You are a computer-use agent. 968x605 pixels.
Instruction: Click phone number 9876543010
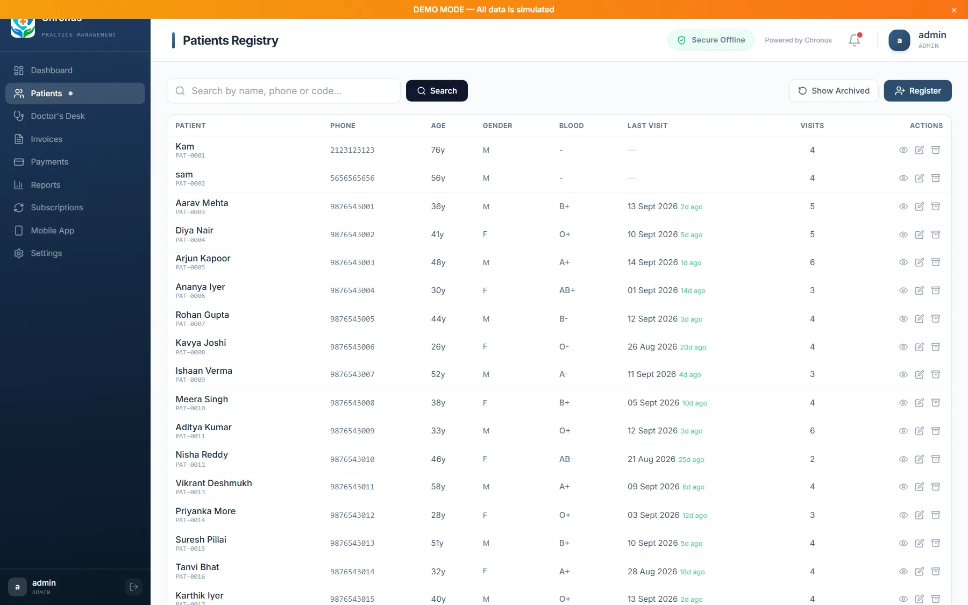coord(352,459)
